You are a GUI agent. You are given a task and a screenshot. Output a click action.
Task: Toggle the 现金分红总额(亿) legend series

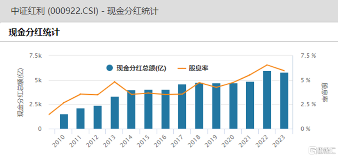(x=136, y=68)
